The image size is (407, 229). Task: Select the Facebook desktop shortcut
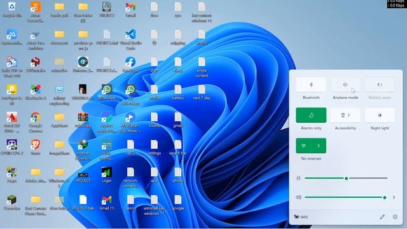(130, 65)
